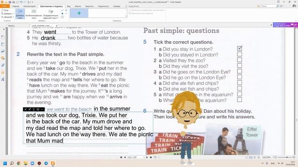Image resolution: width=298 pixels, height=167 pixels.
Task: Open Windows taskbar search
Action: point(12,163)
